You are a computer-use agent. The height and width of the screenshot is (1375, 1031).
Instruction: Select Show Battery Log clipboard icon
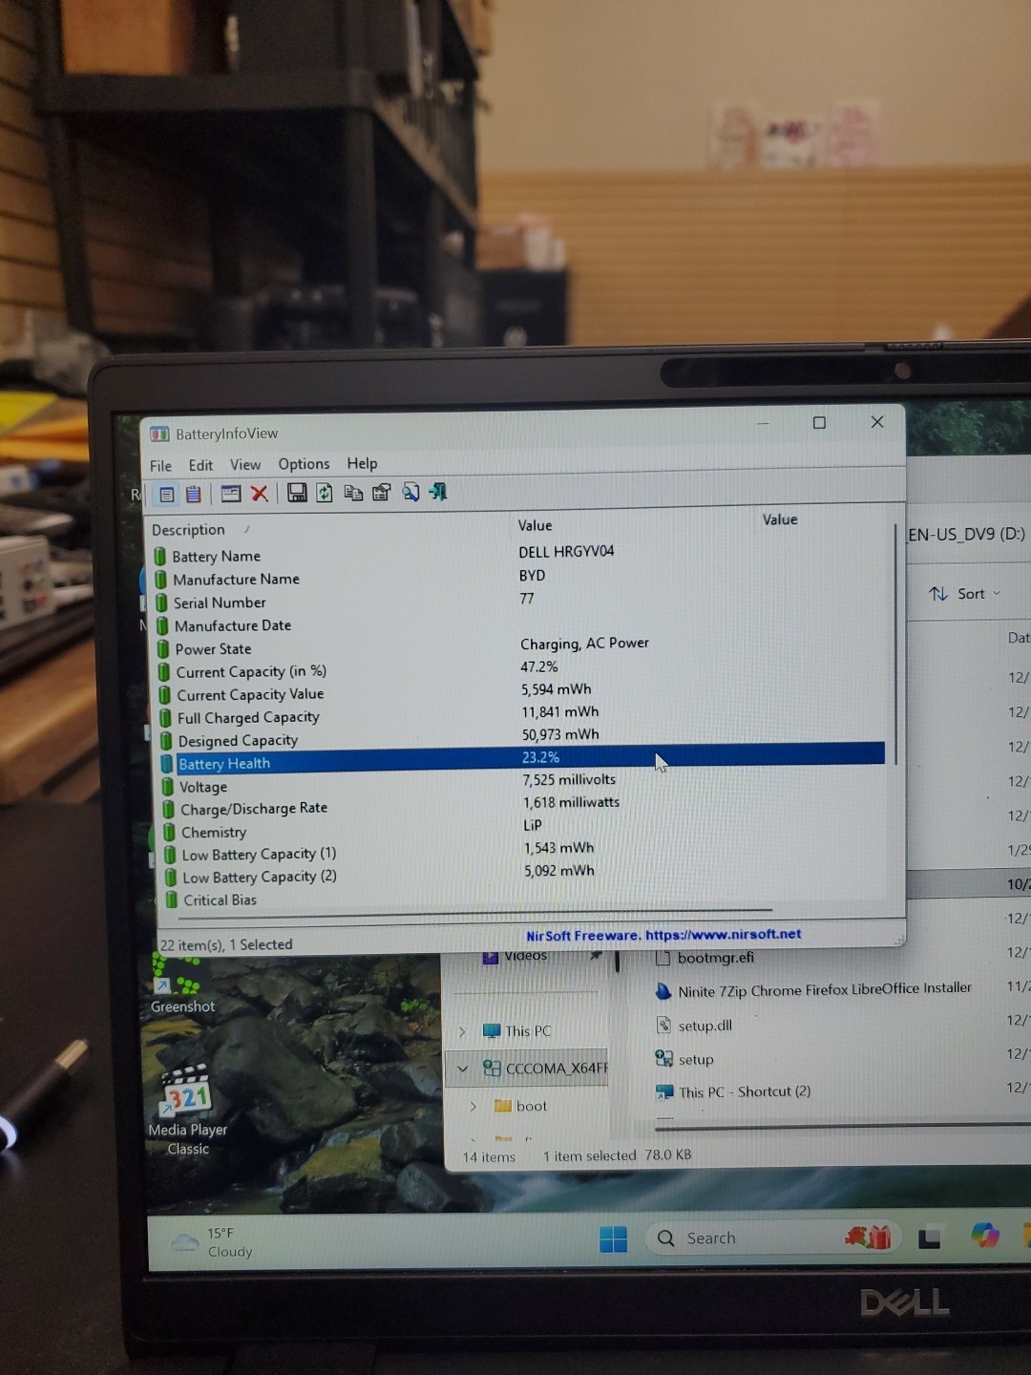194,494
